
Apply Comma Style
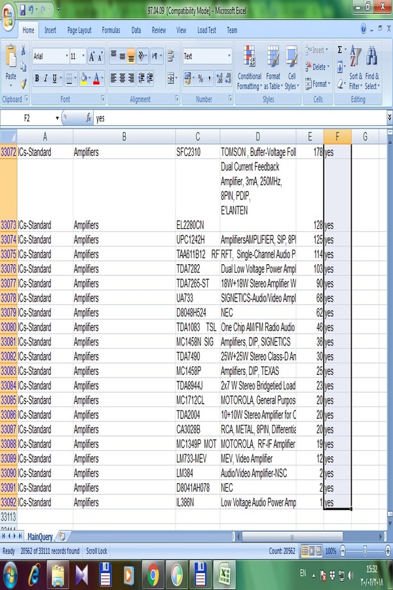(210, 78)
